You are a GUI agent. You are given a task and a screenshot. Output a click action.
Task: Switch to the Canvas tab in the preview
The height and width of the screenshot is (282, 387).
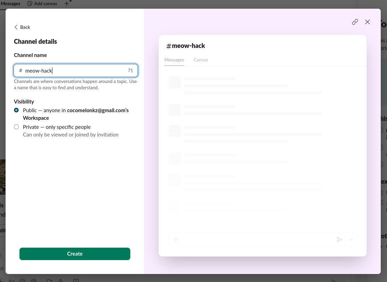point(201,60)
